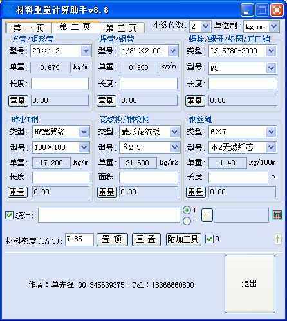
Task: Click 方管/矩形管 长度 input field
Action: pos(60,84)
